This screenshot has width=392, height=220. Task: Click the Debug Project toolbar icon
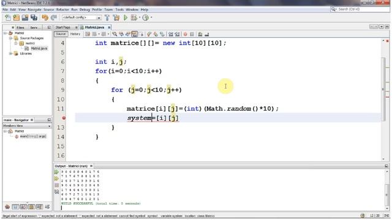coord(134,18)
